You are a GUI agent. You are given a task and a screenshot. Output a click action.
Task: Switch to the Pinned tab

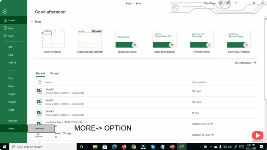pyautogui.click(x=54, y=73)
